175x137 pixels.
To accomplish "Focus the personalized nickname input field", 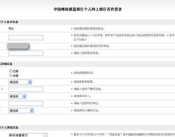I will coord(26,38).
